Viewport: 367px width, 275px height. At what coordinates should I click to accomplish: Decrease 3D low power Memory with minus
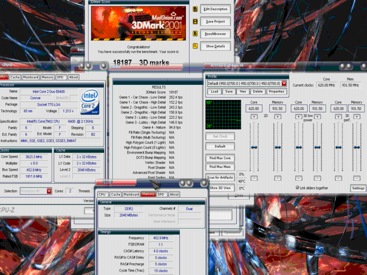317,178
